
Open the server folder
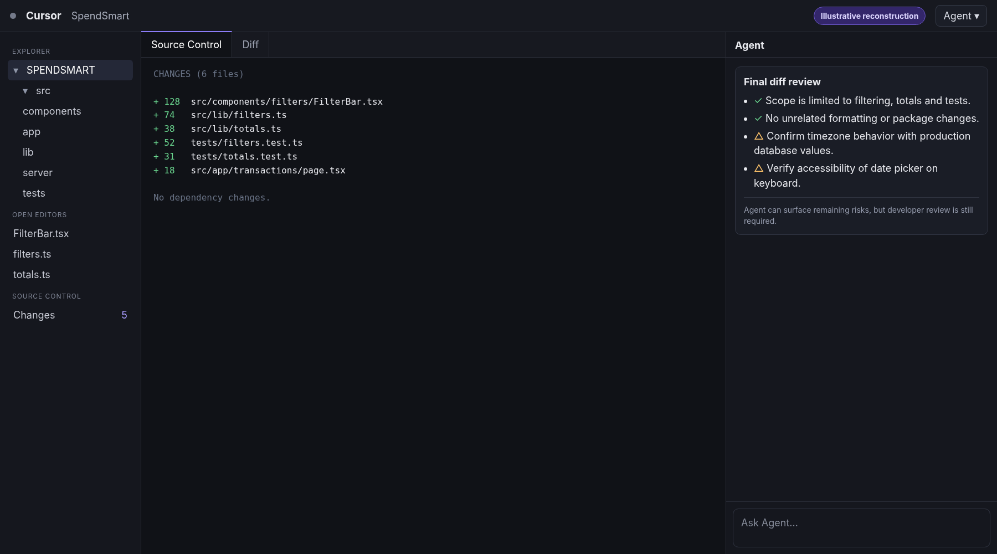[38, 173]
